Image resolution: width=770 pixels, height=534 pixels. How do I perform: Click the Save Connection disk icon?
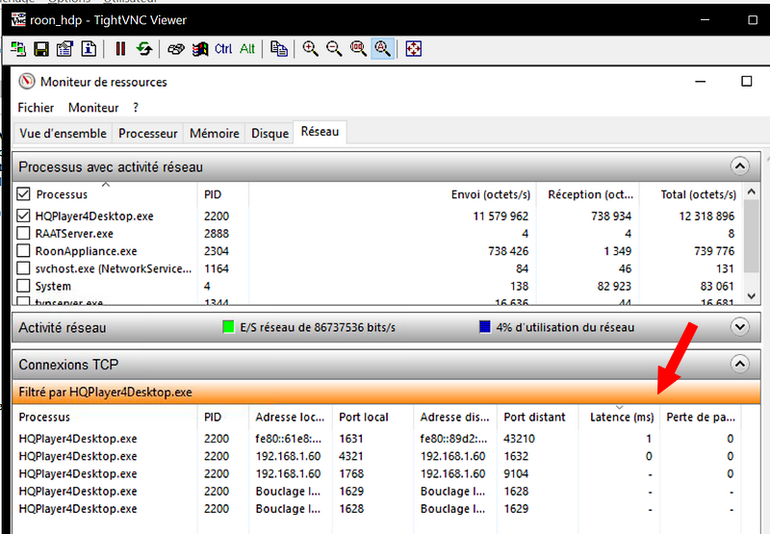pyautogui.click(x=41, y=49)
